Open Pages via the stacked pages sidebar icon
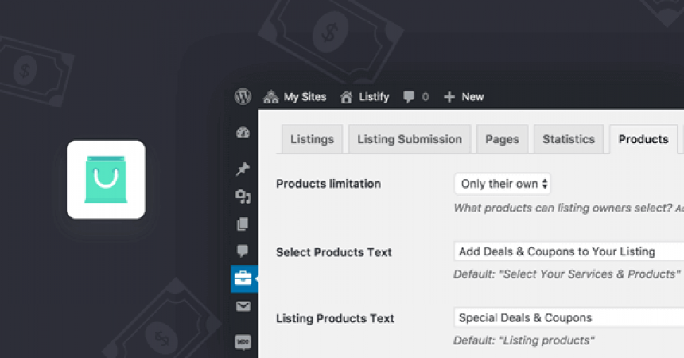684x358 pixels. pyautogui.click(x=243, y=224)
